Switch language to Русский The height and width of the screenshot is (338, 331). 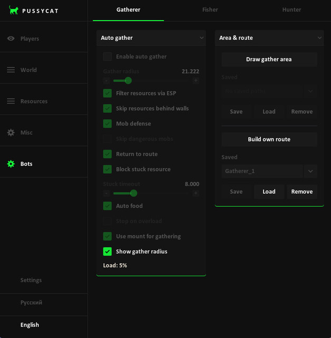(x=31, y=303)
